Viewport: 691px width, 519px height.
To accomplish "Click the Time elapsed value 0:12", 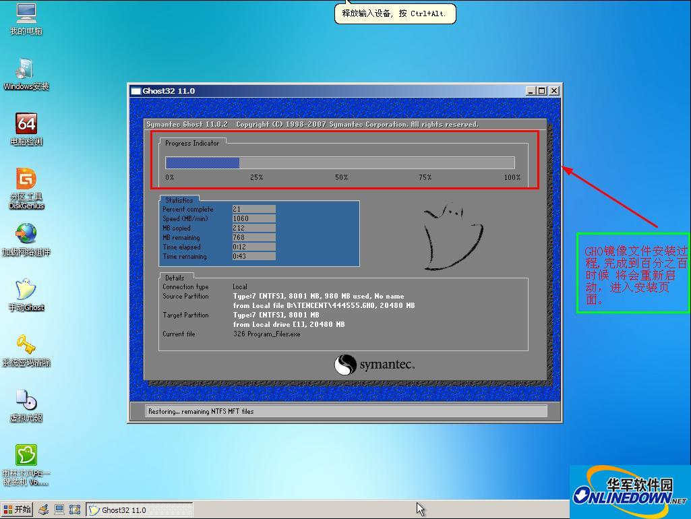I will point(254,247).
